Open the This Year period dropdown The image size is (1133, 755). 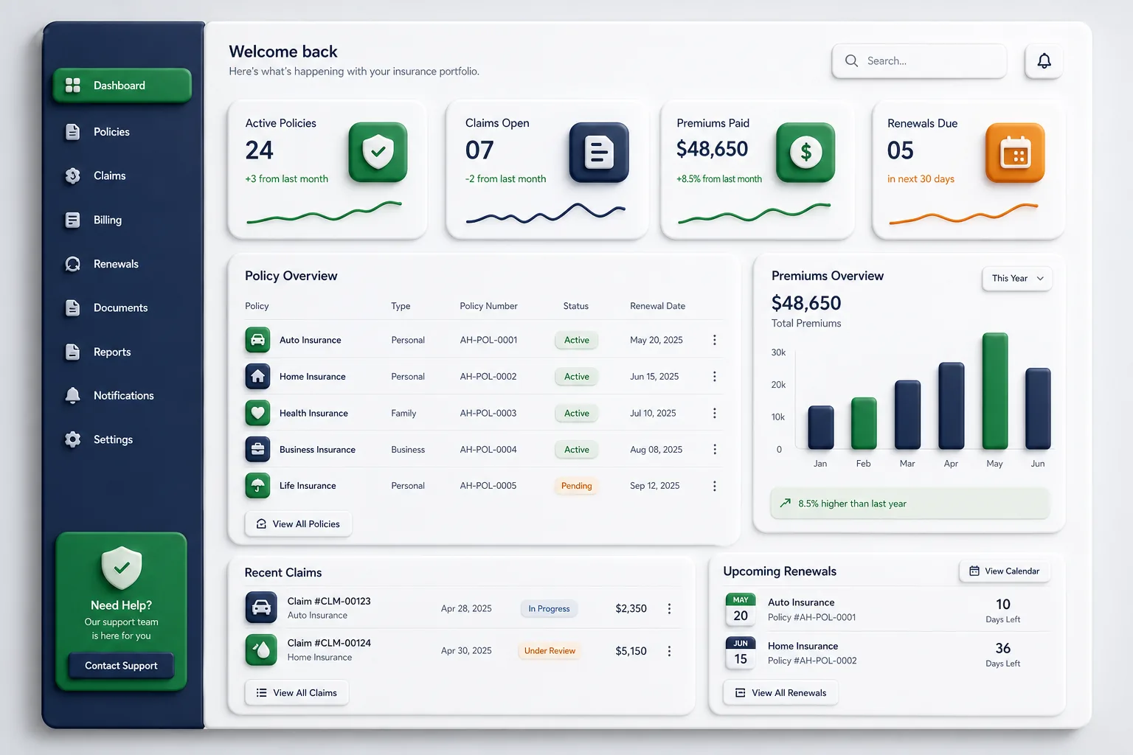tap(1017, 278)
